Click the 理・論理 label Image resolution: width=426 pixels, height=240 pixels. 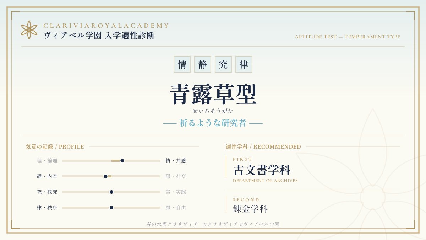click(47, 161)
